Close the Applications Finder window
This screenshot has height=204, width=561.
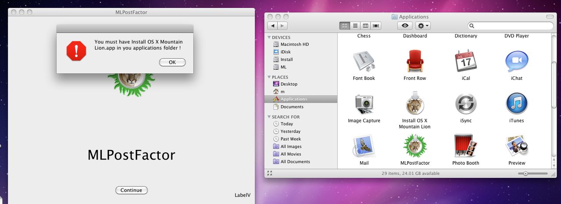pos(270,17)
